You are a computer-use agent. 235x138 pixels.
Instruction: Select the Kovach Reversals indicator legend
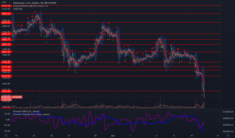31,6
